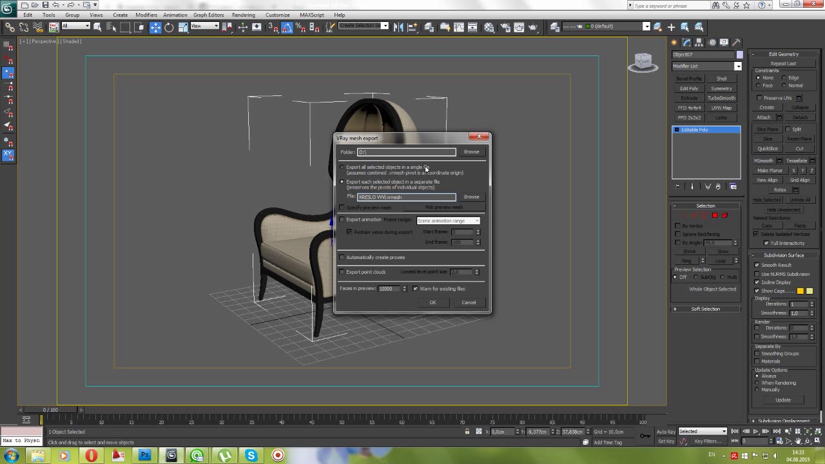825x464 pixels.
Task: Expand the Soft Selection rollout
Action: pyautogui.click(x=706, y=309)
